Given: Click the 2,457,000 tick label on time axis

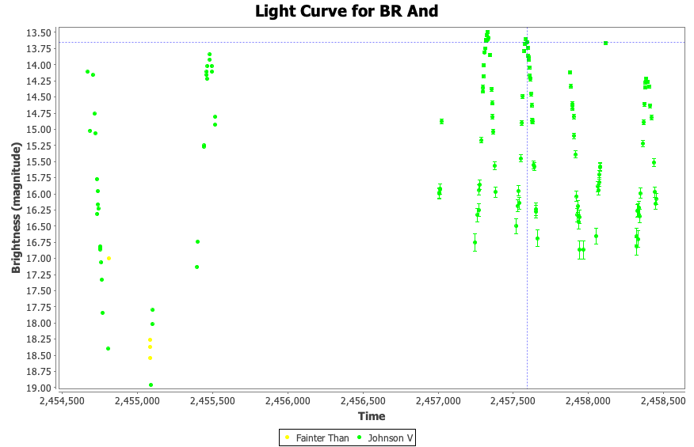Looking at the screenshot, I should pos(438,400).
